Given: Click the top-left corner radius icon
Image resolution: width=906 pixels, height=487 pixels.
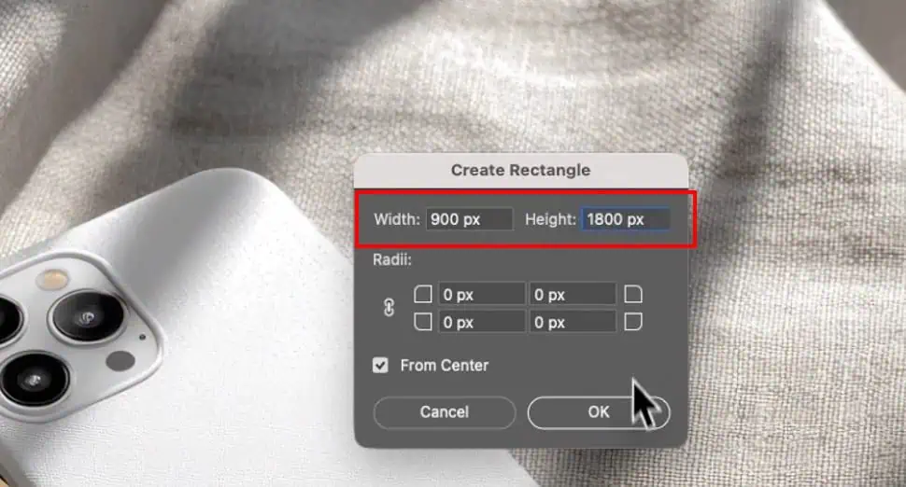Looking at the screenshot, I should click(423, 294).
